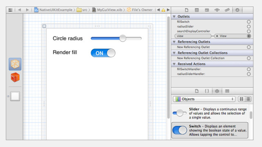Show the Object library cube tab
This screenshot has height=147, width=262.
[217, 91]
